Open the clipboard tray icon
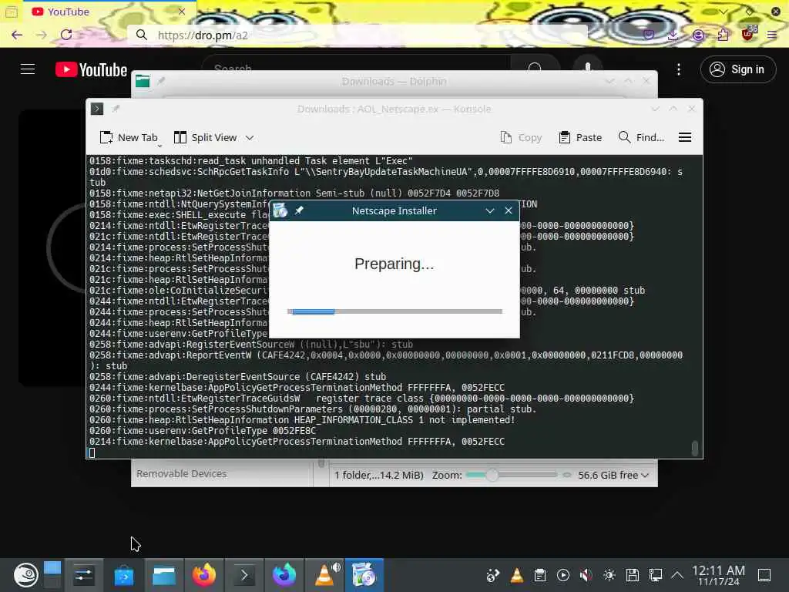 coord(540,575)
